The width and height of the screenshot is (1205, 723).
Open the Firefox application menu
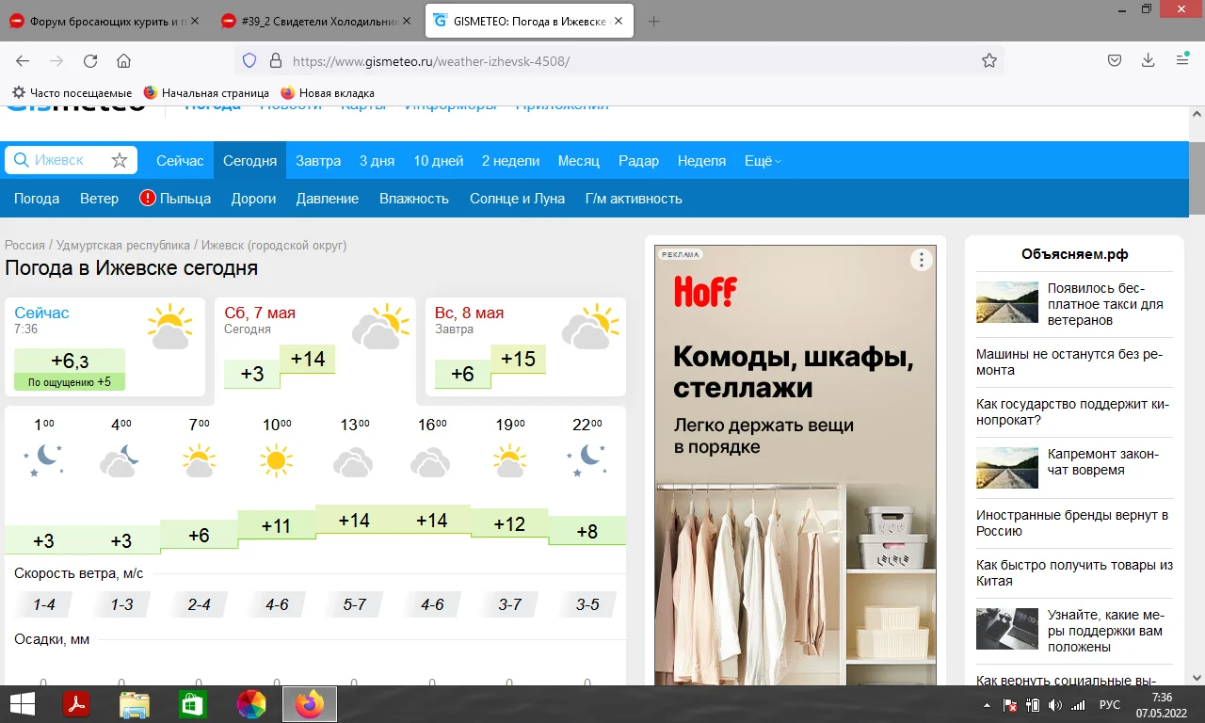tap(1181, 59)
